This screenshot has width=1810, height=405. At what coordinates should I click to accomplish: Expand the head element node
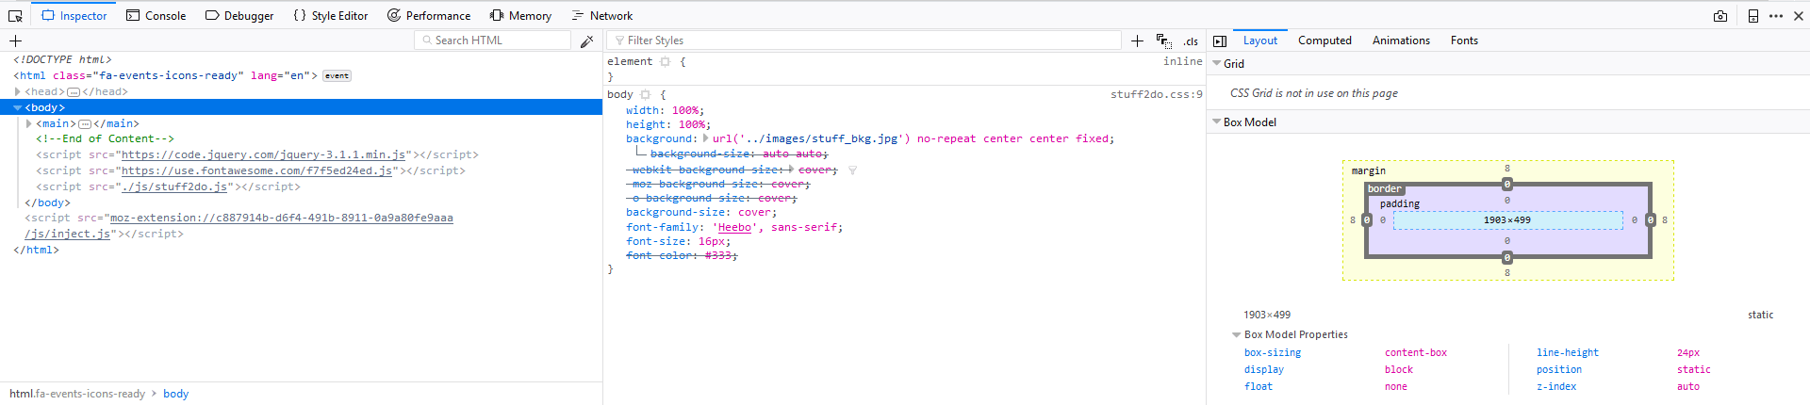pyautogui.click(x=18, y=92)
